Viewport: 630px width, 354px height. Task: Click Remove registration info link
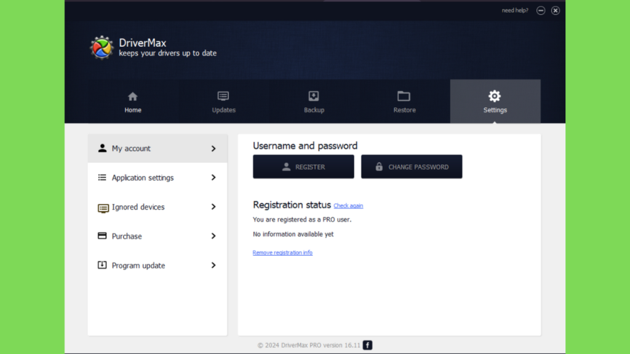282,253
